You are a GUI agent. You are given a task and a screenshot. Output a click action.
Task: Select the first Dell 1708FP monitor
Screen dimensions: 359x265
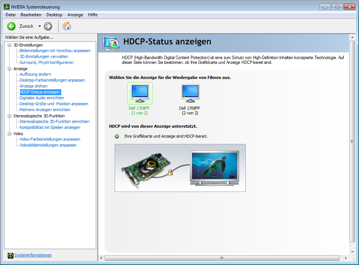coord(140,99)
